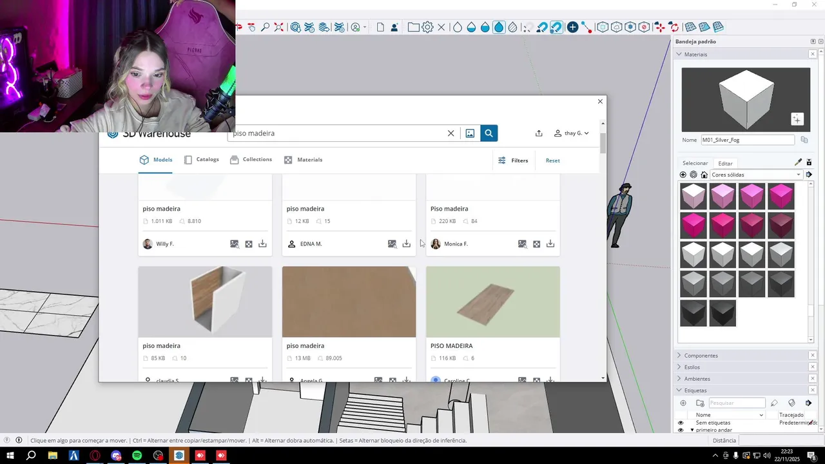Click the add tag plus icon in Etiquetas
Viewport: 825px width, 464px height.
683,403
